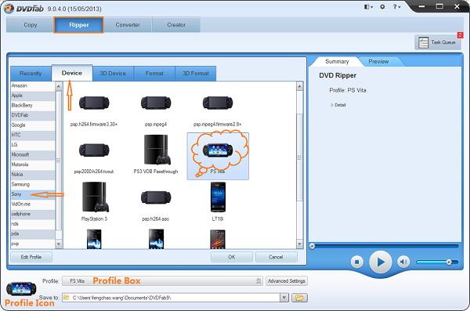Show the Preview panel tab
Viewport: 470px width, 311px height.
(378, 61)
